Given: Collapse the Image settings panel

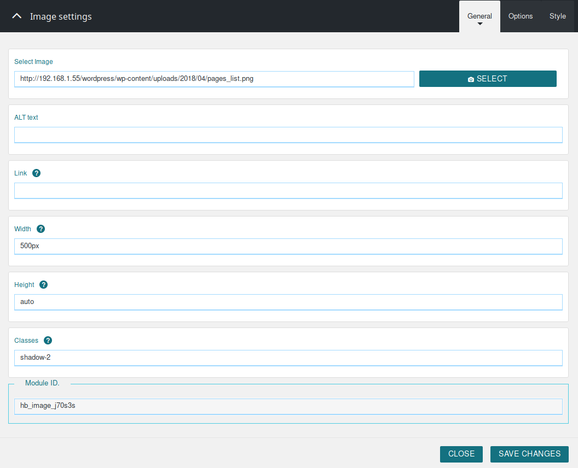Looking at the screenshot, I should (16, 16).
